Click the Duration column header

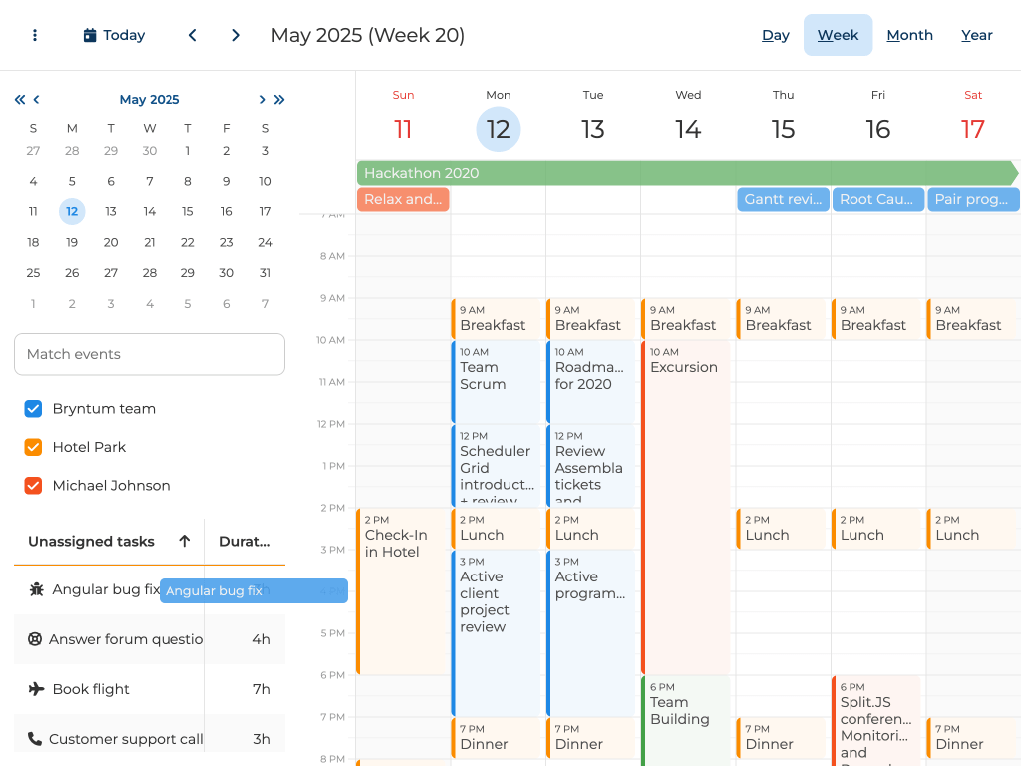pyautogui.click(x=245, y=541)
